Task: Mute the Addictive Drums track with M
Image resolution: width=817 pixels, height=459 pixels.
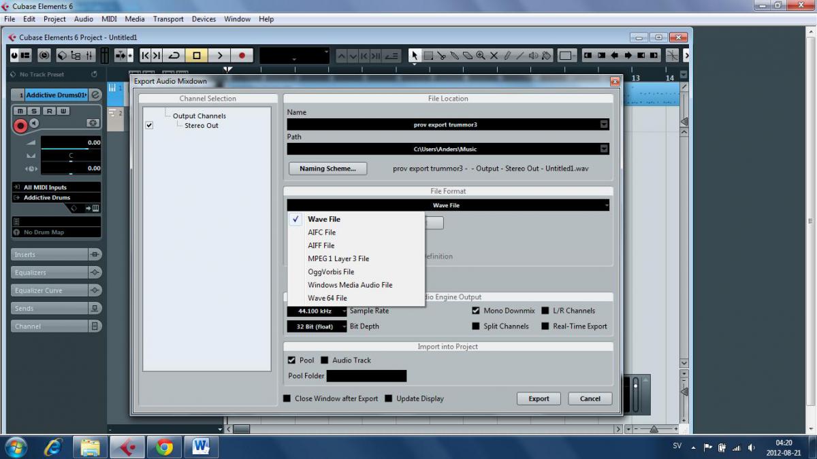Action: (x=20, y=111)
